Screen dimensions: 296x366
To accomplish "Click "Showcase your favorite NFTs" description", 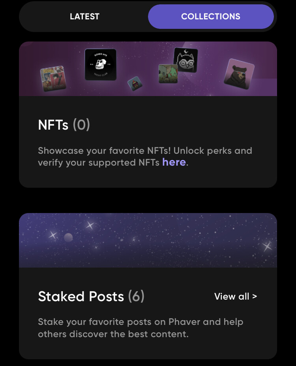I will click(x=145, y=157).
